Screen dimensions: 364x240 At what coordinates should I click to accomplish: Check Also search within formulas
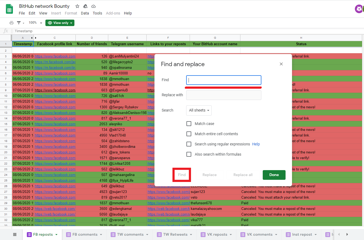pyautogui.click(x=189, y=154)
